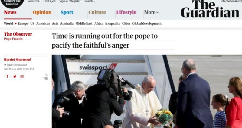Go to the Middle East subsection
This screenshot has width=242, height=128.
(84, 24)
